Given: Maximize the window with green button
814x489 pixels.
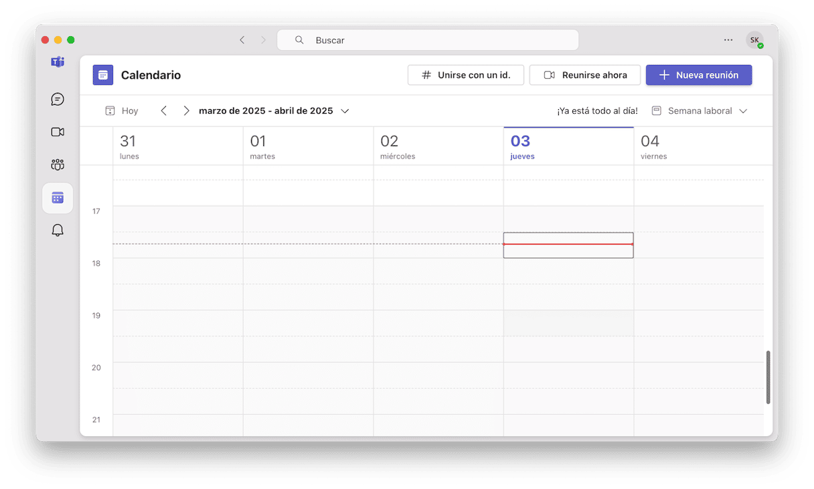Looking at the screenshot, I should click(71, 40).
